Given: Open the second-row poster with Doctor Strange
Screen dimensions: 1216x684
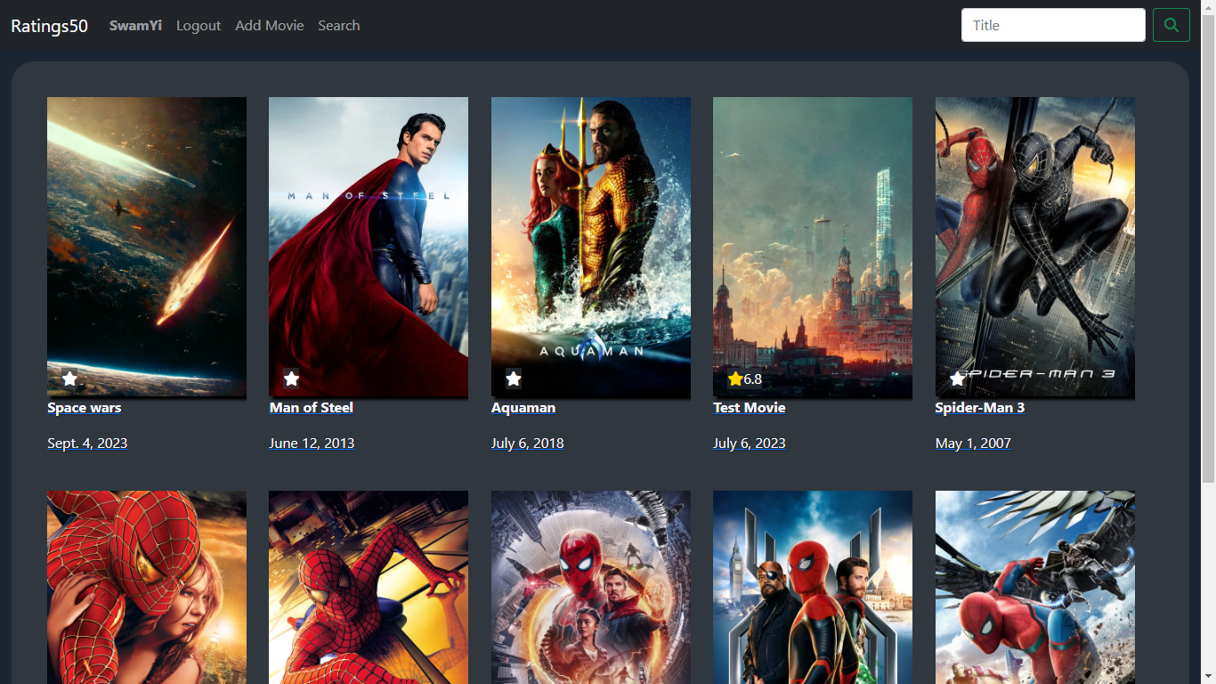Looking at the screenshot, I should (x=591, y=588).
